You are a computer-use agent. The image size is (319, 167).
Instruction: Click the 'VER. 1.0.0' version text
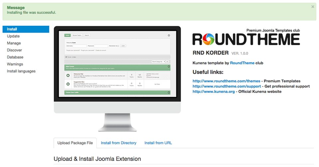coord(240,54)
